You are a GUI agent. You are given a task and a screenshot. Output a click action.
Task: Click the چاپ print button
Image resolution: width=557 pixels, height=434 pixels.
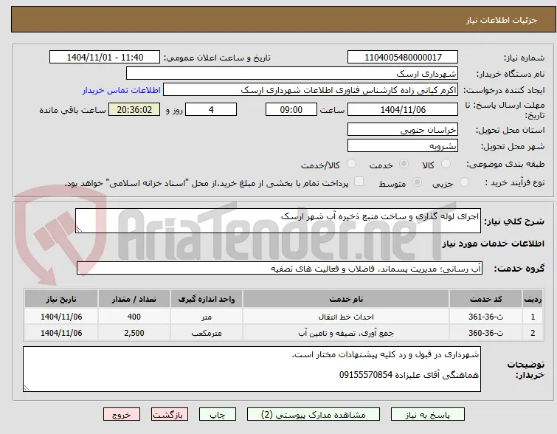(x=218, y=415)
